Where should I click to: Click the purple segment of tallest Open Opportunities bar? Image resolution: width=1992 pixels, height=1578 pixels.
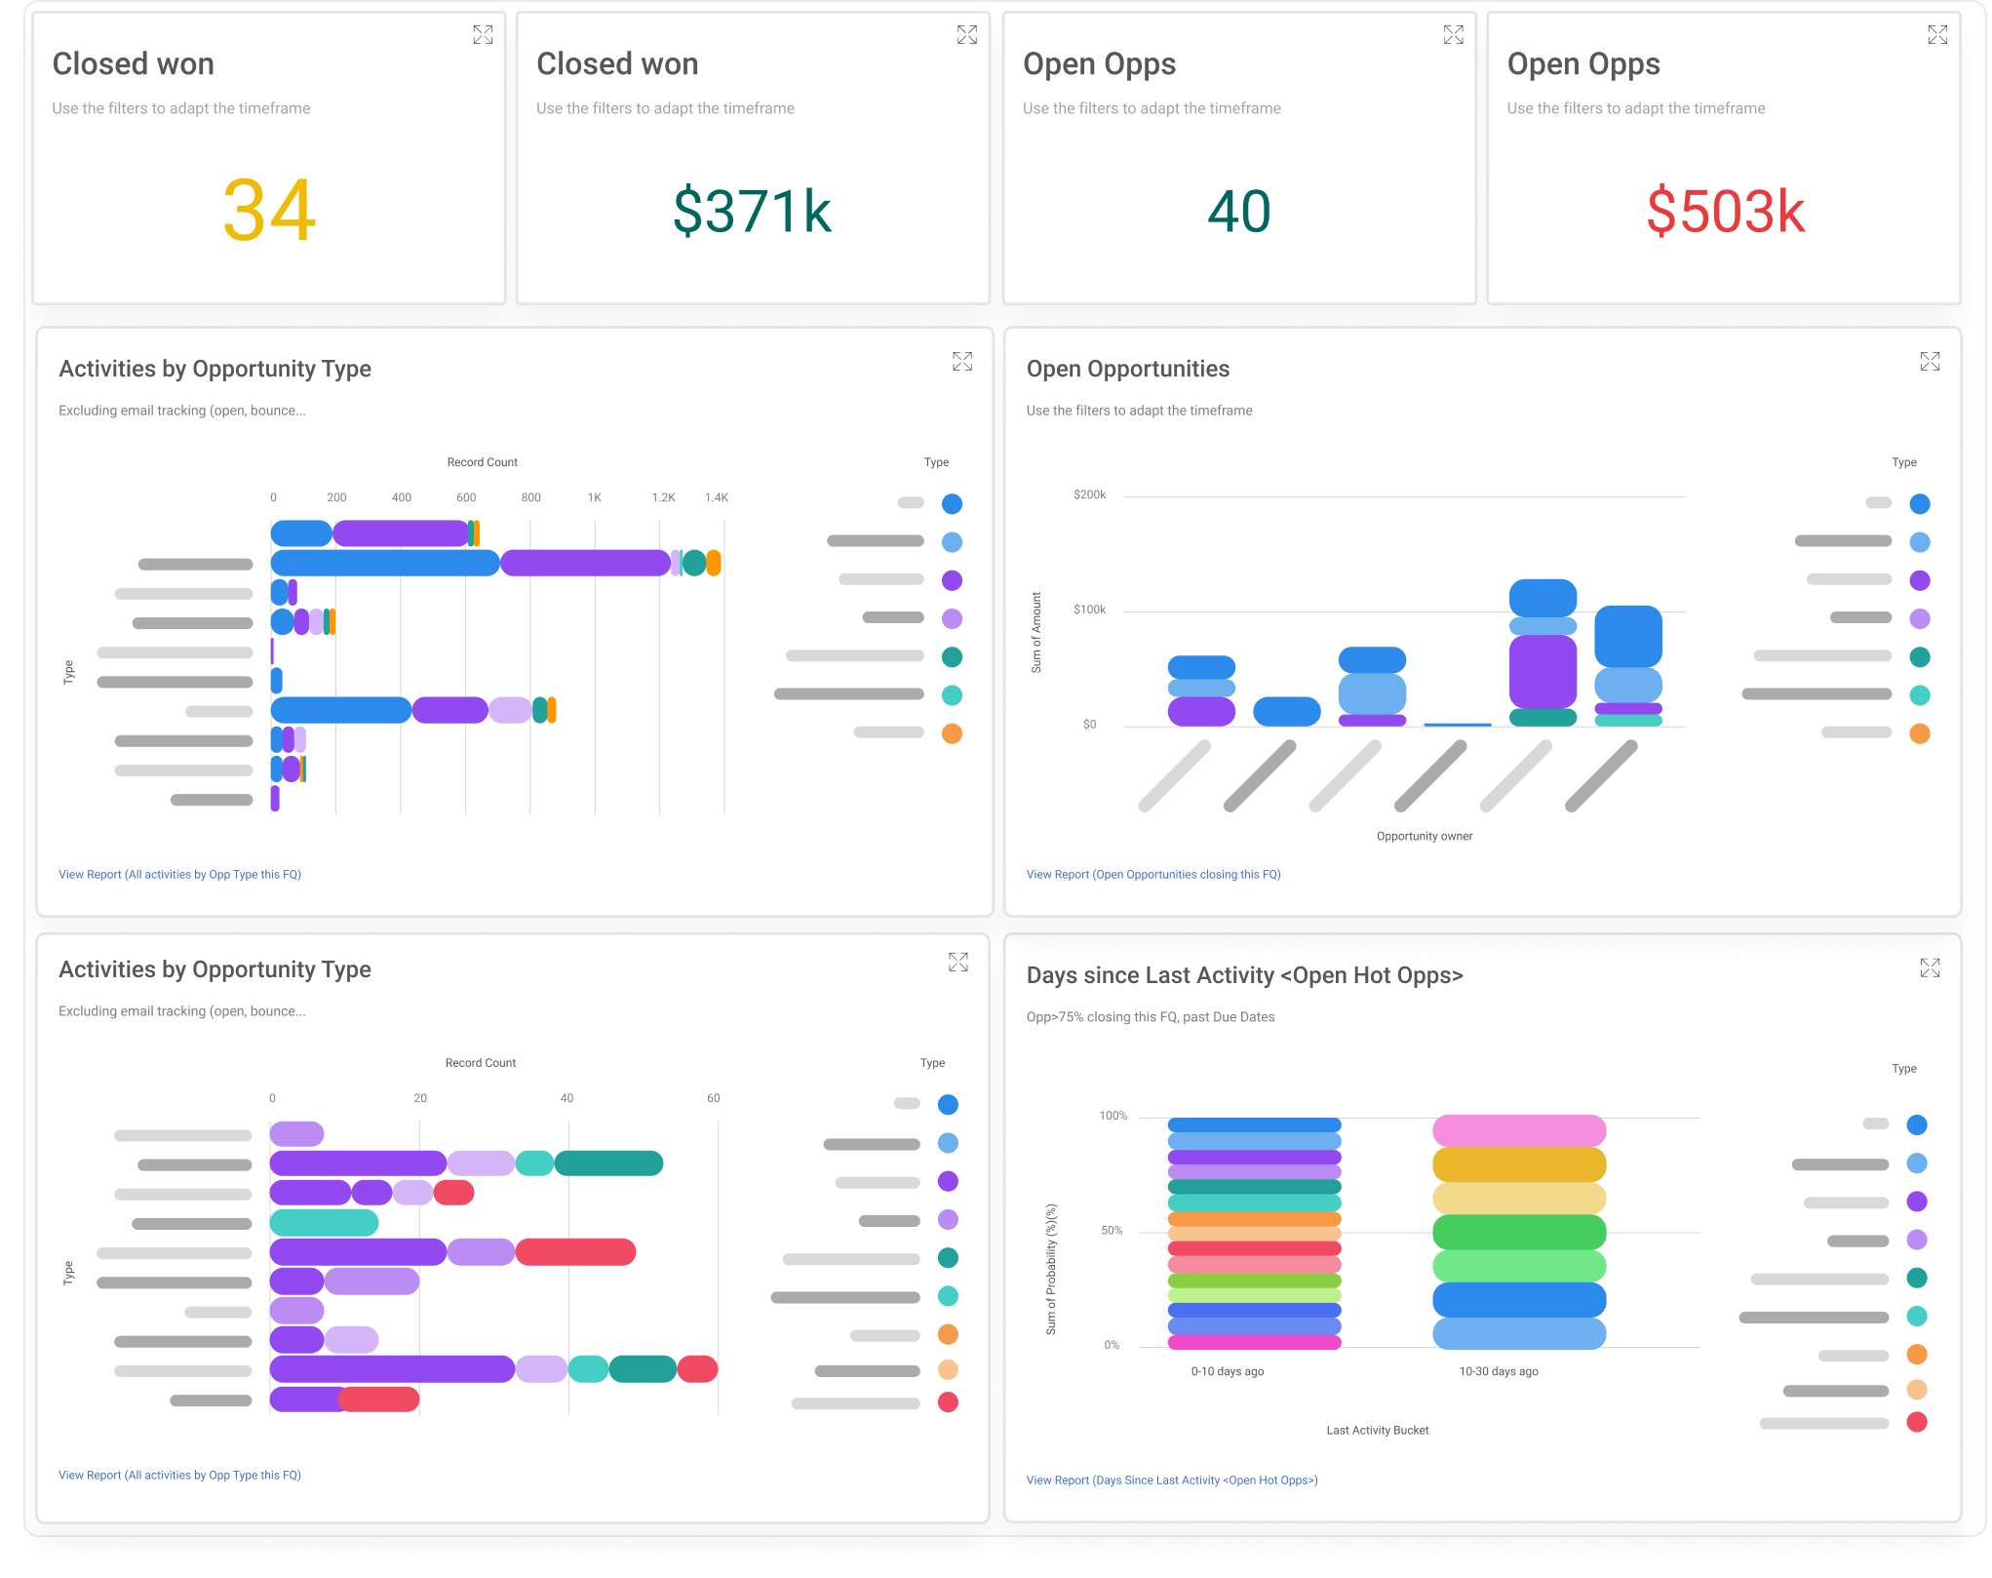[x=1542, y=672]
